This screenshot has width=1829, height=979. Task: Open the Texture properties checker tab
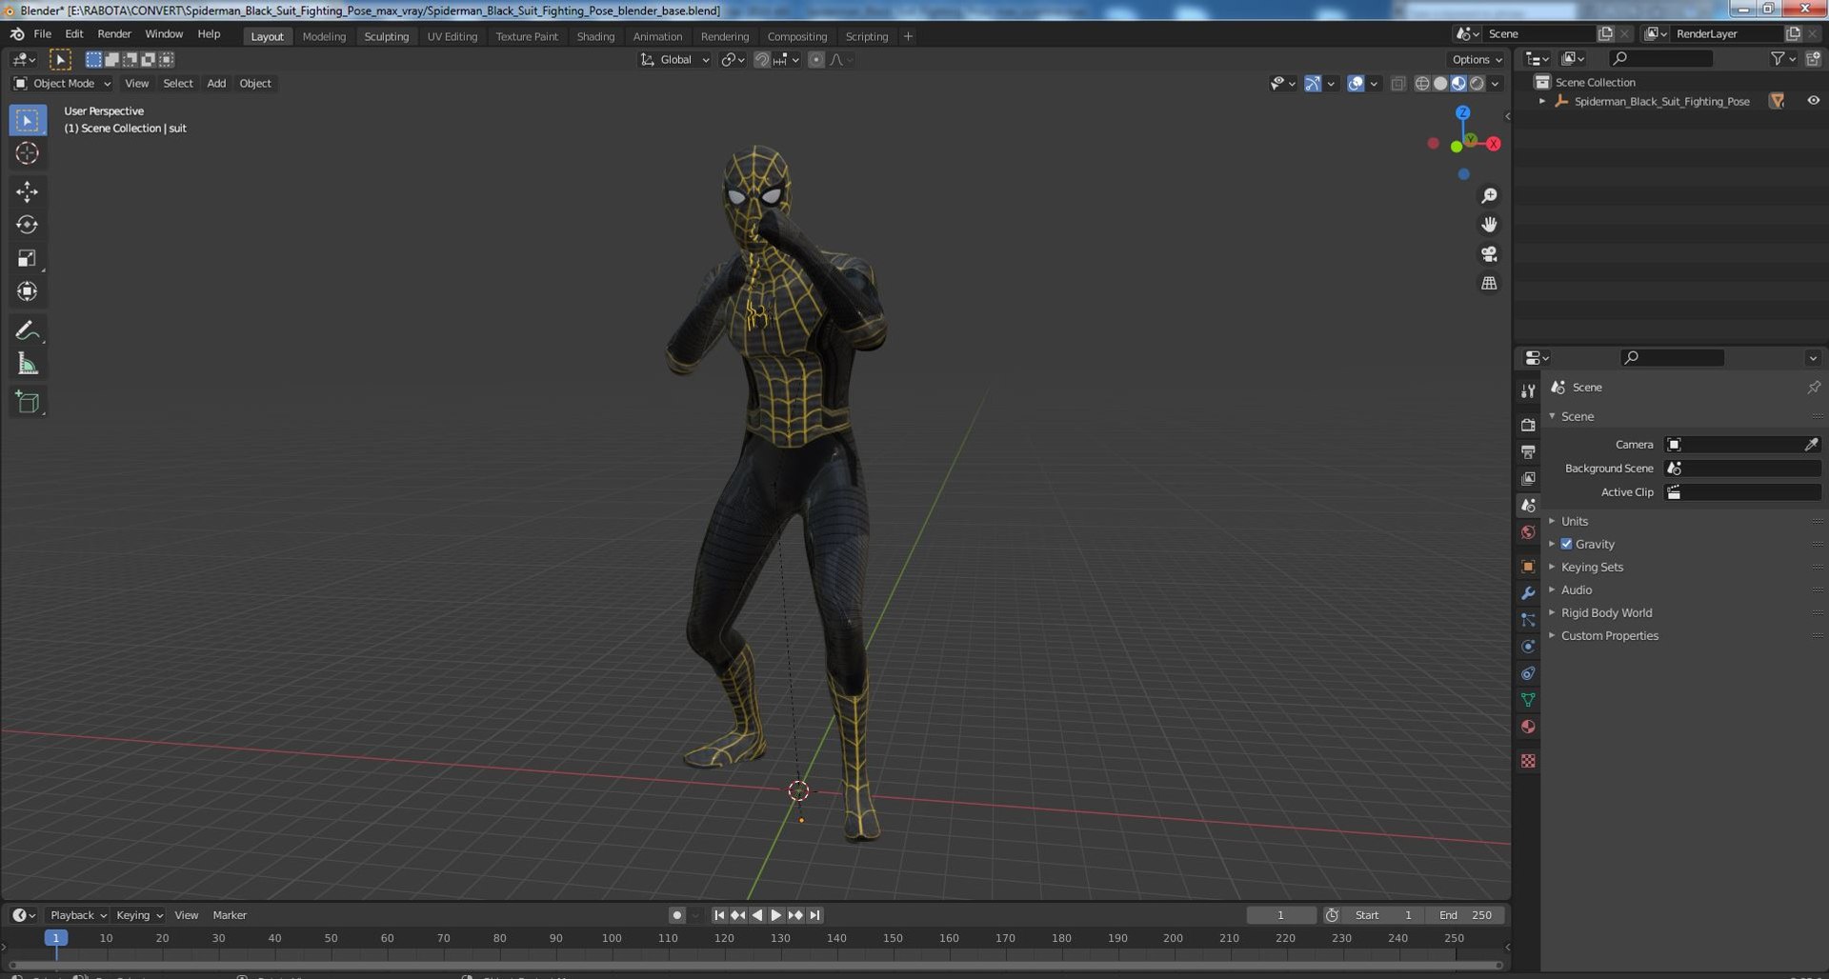click(x=1528, y=761)
